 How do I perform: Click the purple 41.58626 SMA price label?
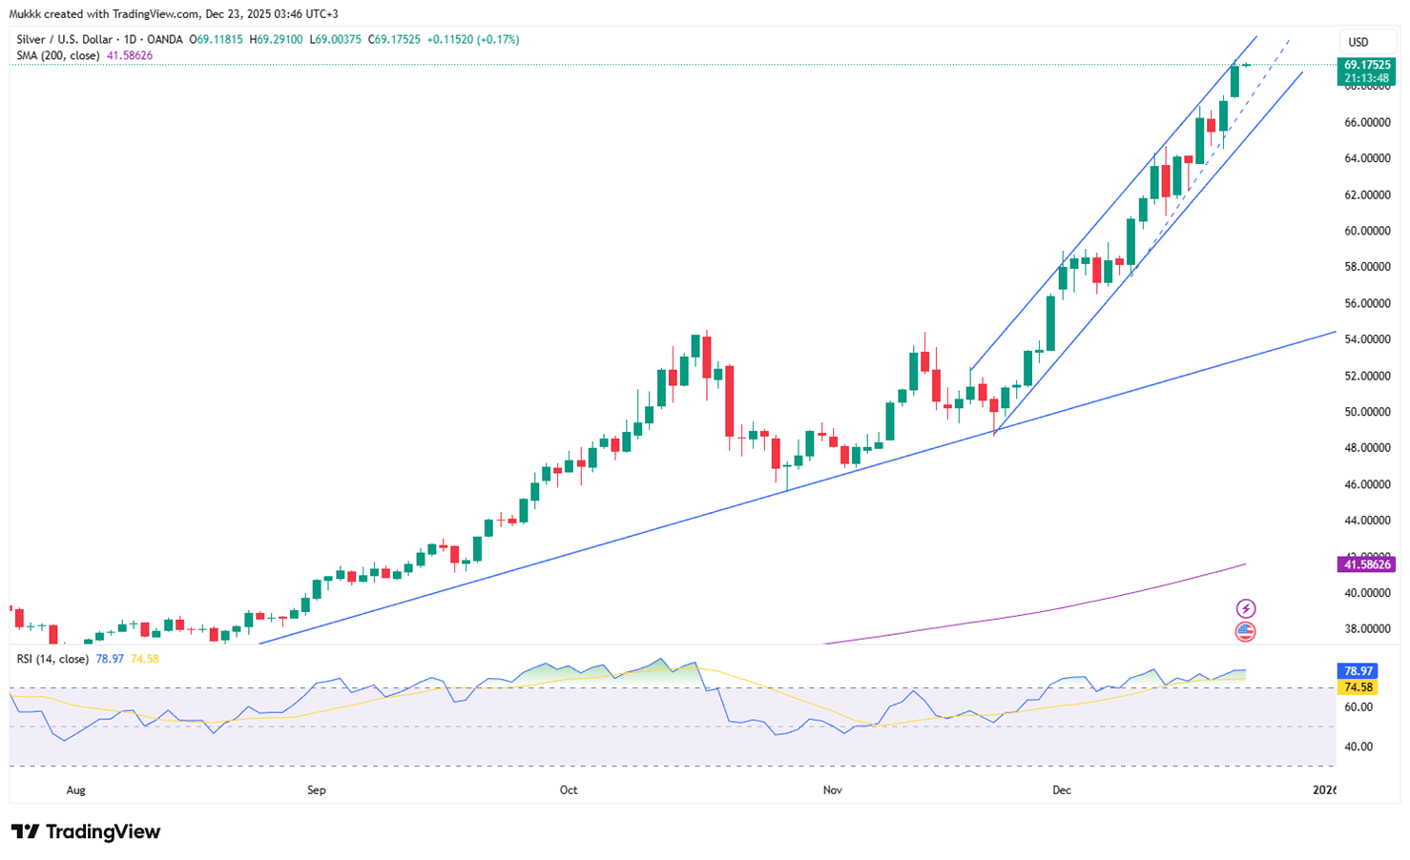(x=1368, y=564)
